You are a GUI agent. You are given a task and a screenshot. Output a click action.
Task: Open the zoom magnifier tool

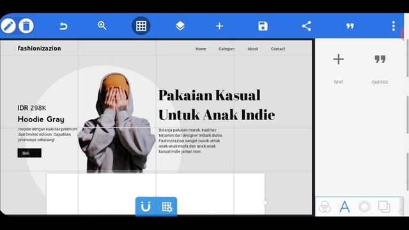(102, 26)
